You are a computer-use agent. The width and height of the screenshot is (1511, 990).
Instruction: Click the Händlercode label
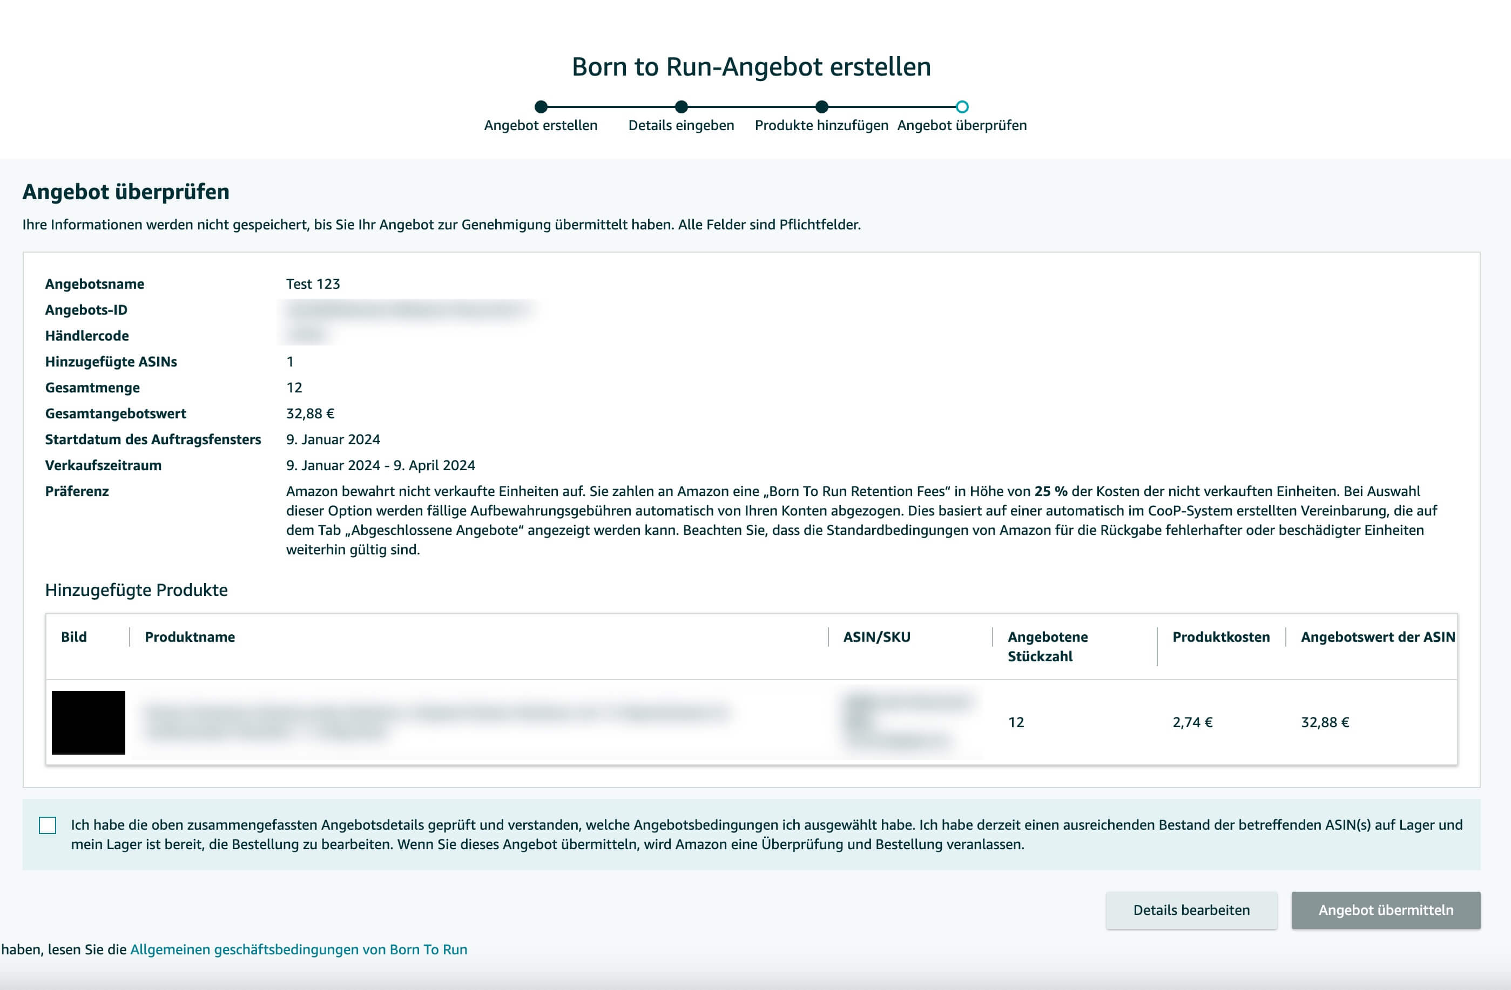click(87, 336)
